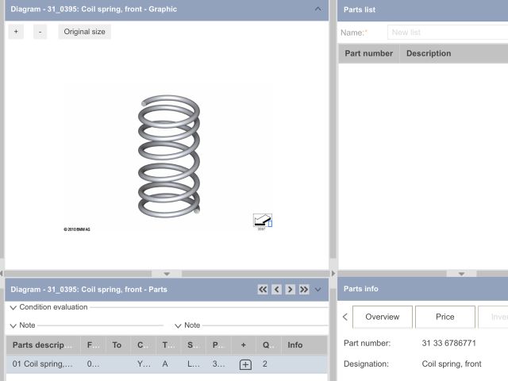508x381 pixels.
Task: Collapse the diagram Parts panel
Action: (318, 290)
